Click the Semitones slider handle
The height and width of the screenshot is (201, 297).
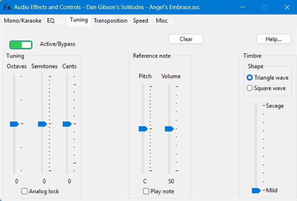click(x=42, y=124)
